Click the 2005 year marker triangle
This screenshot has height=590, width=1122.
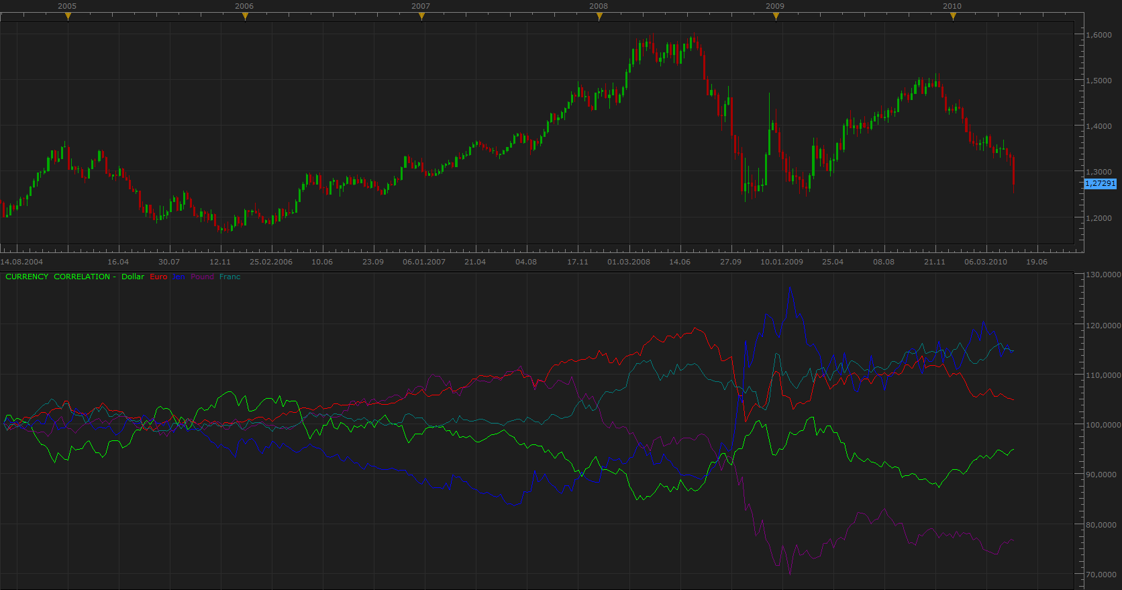pyautogui.click(x=68, y=17)
